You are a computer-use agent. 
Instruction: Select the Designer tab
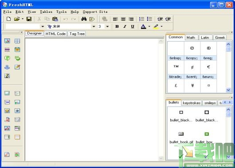pyautogui.click(x=34, y=33)
